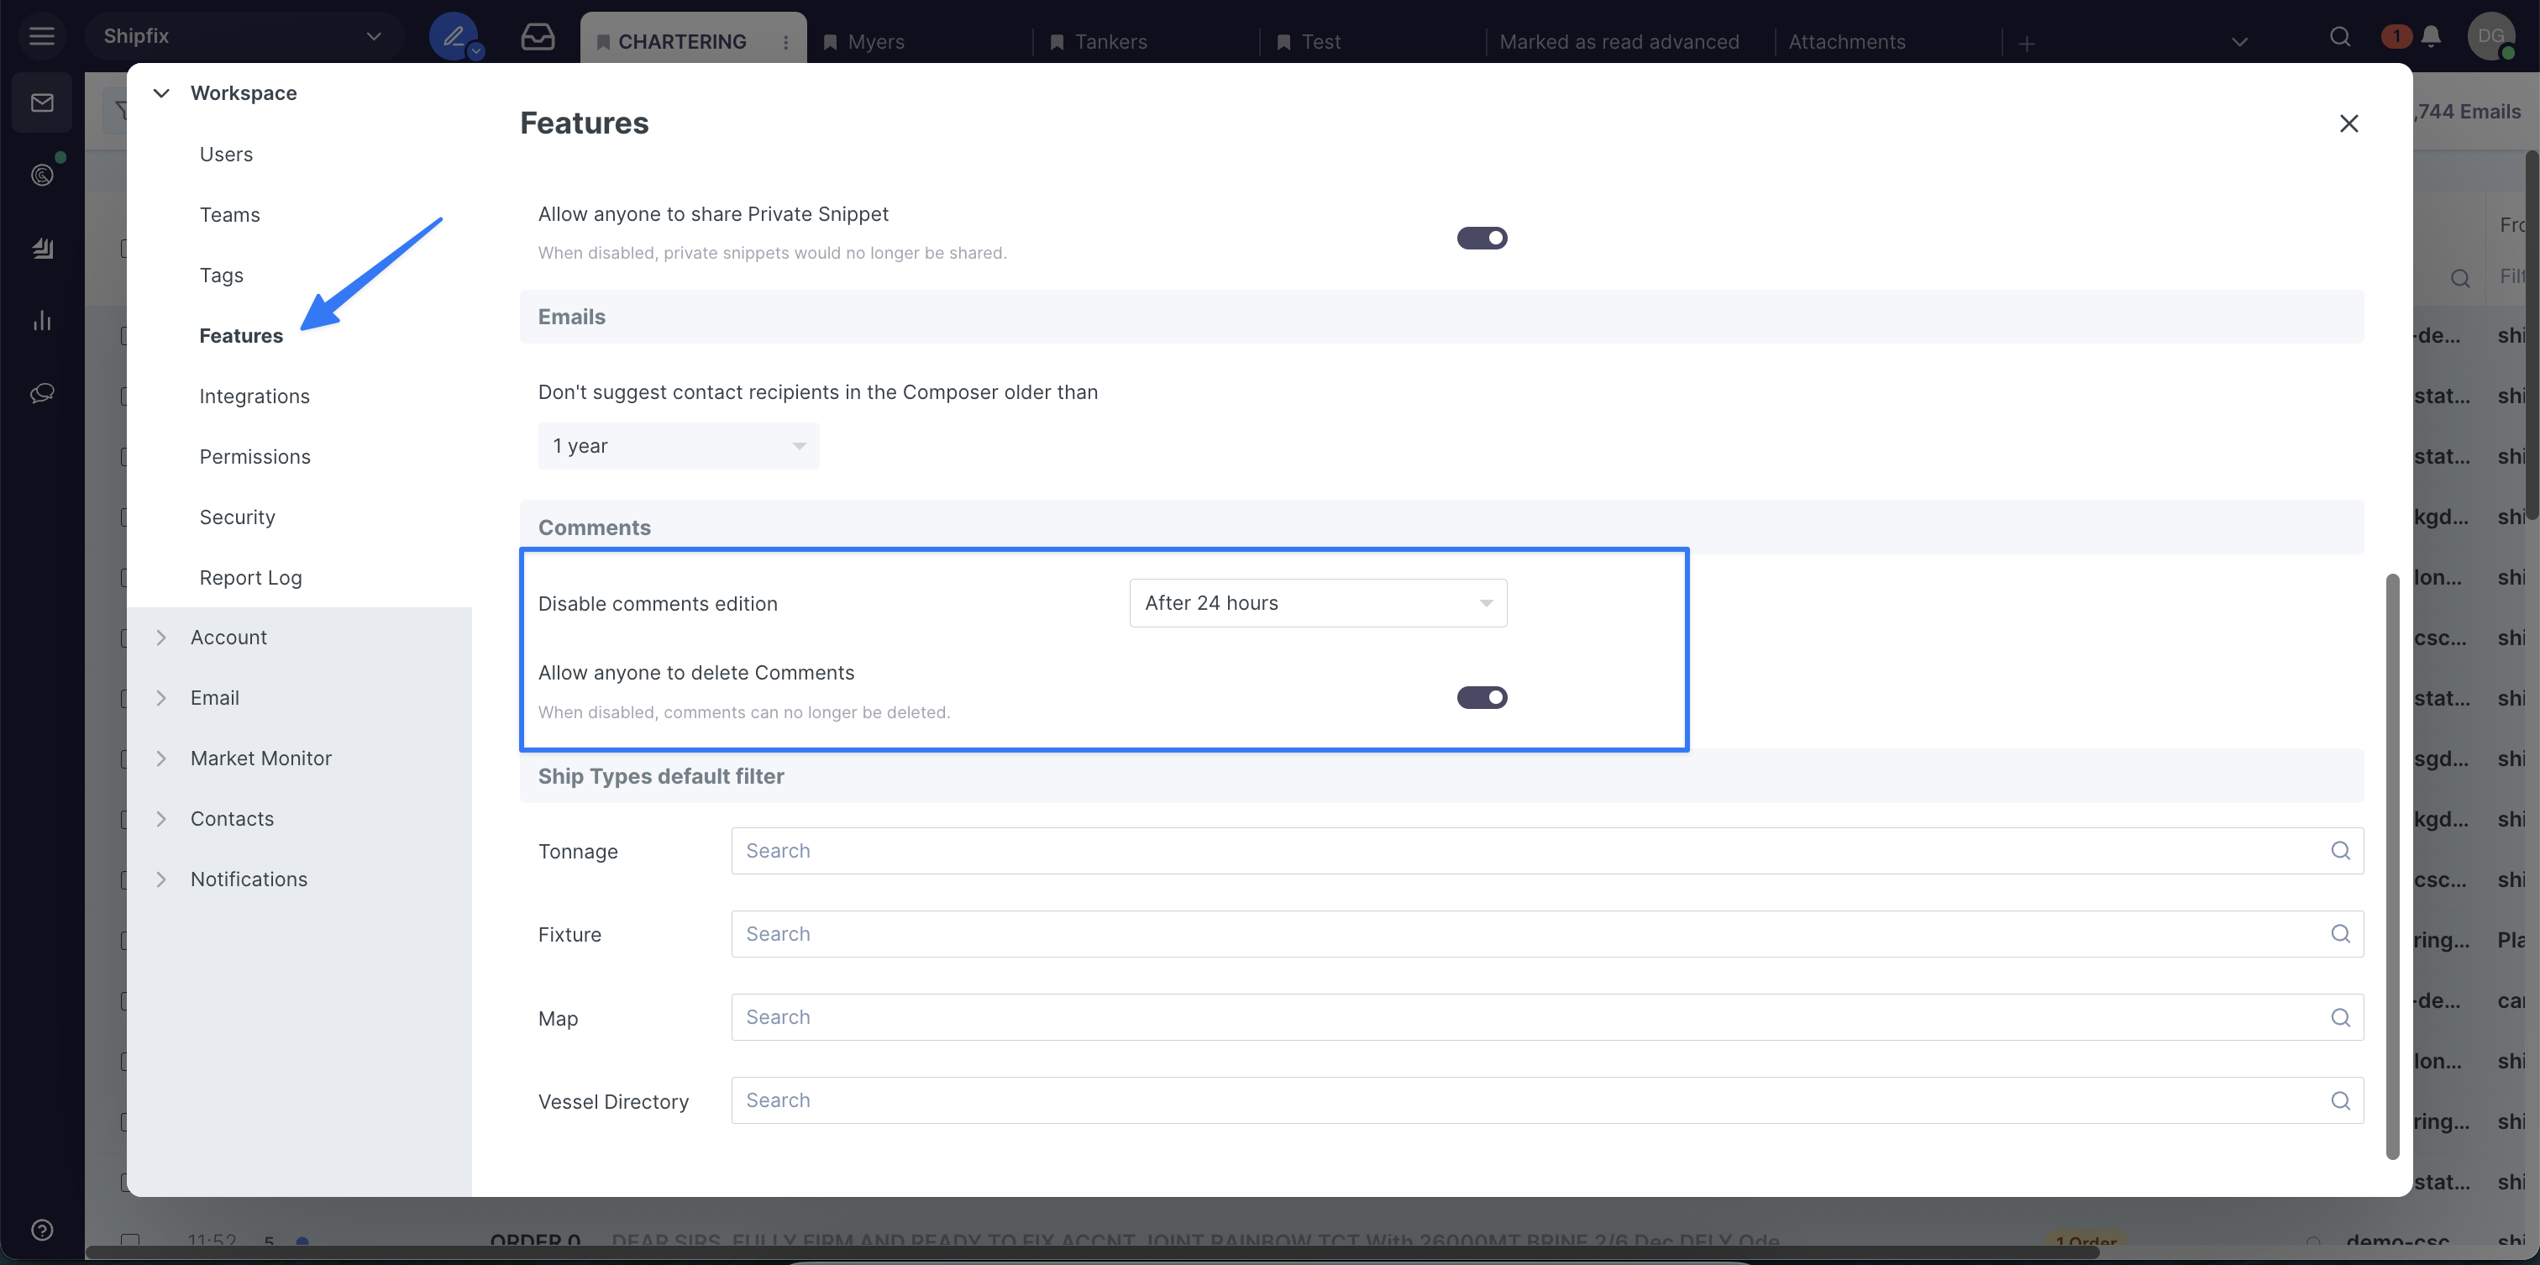Click the mail icon in left sidebar
Viewport: 2540px width, 1265px height.
41,102
